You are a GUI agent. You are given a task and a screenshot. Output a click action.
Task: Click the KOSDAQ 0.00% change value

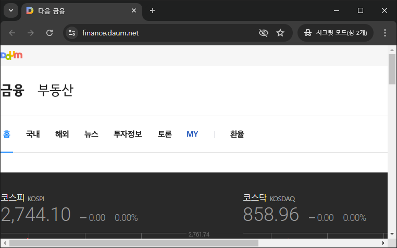click(354, 218)
